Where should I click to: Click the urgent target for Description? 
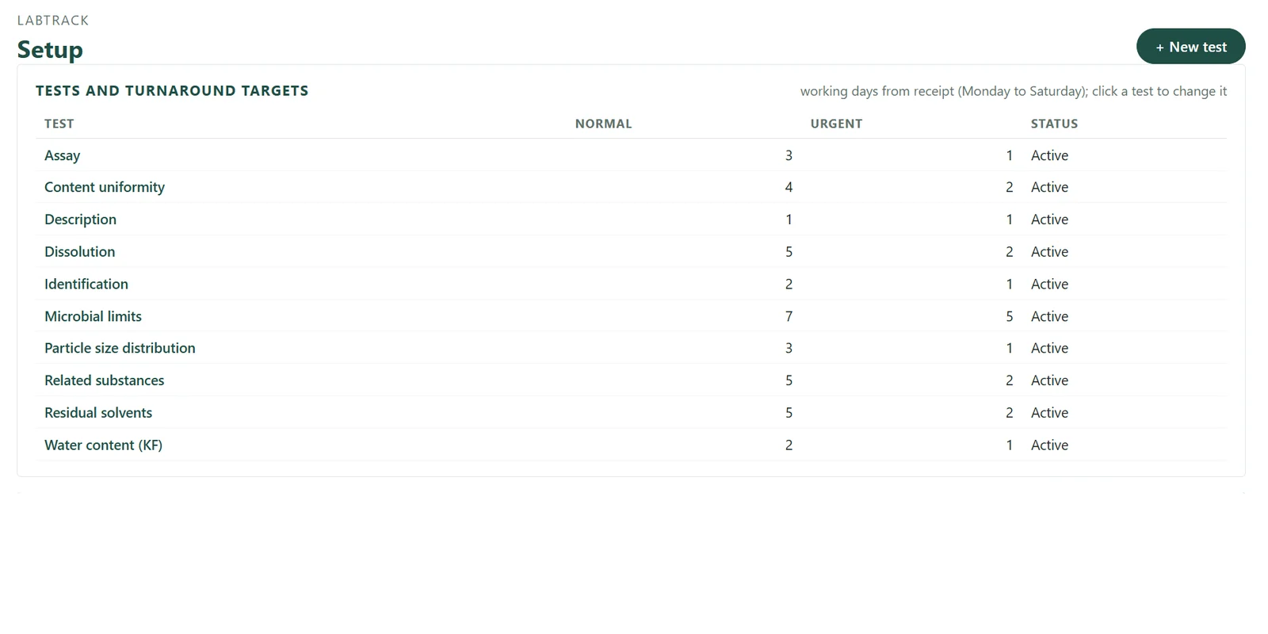pyautogui.click(x=1009, y=220)
